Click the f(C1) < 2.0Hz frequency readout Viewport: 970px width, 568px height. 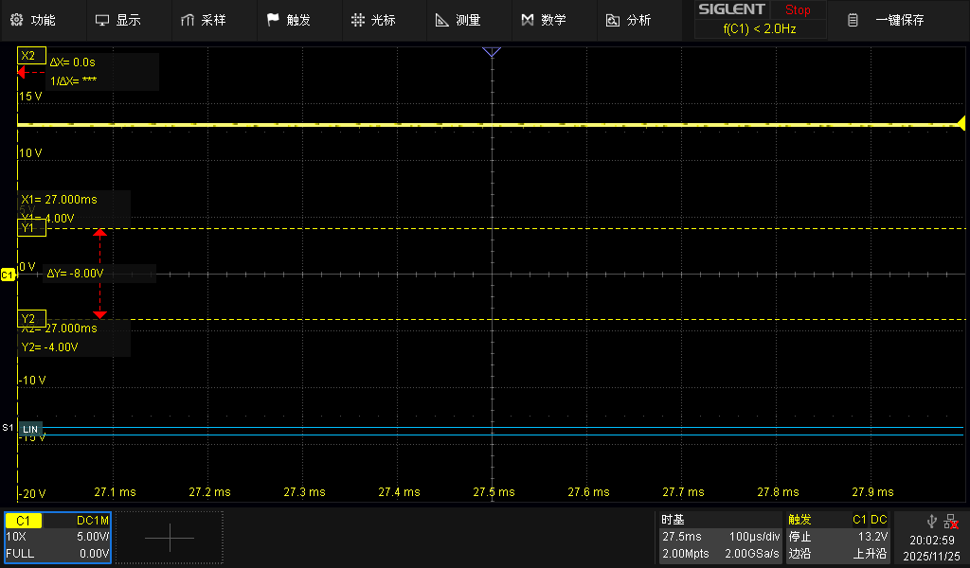[x=760, y=29]
